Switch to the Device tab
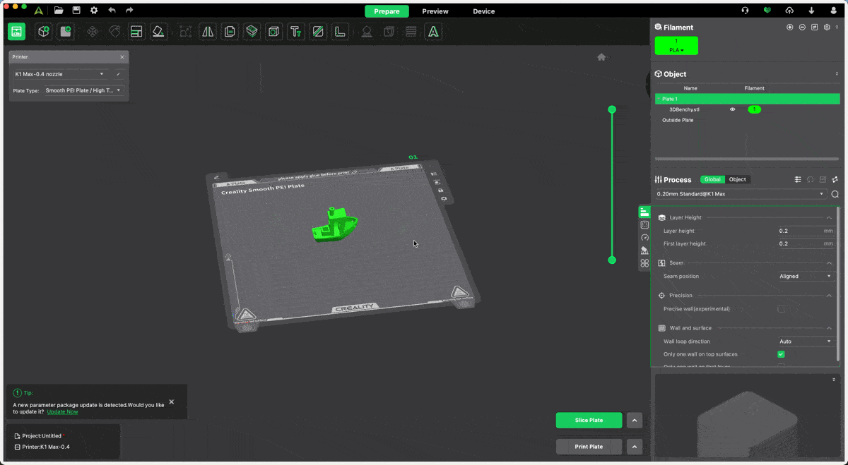Image resolution: width=848 pixels, height=465 pixels. [x=484, y=11]
